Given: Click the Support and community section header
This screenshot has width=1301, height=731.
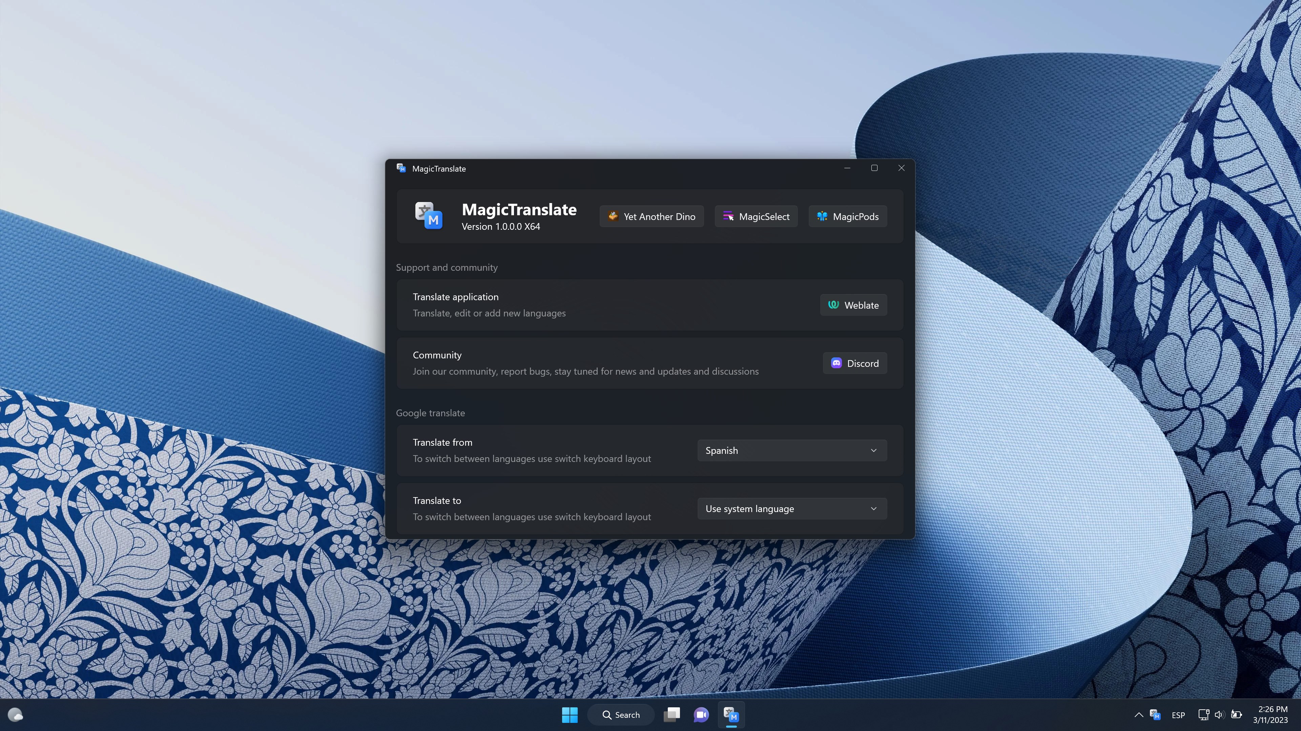Looking at the screenshot, I should 447,268.
